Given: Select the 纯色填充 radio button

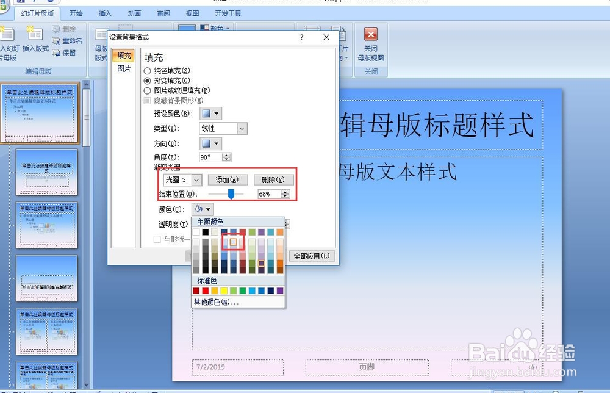Looking at the screenshot, I should pyautogui.click(x=147, y=71).
